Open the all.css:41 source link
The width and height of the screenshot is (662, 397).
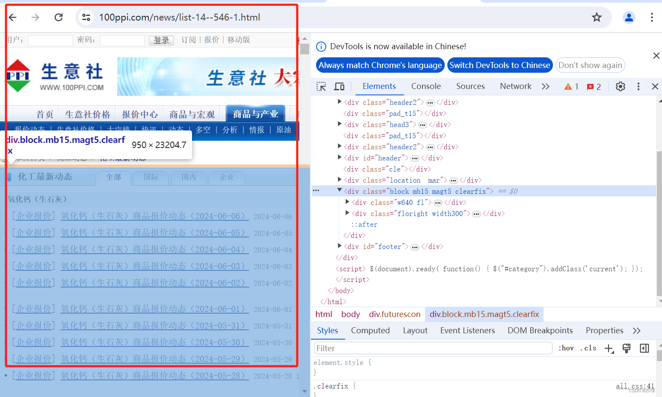[x=635, y=386]
